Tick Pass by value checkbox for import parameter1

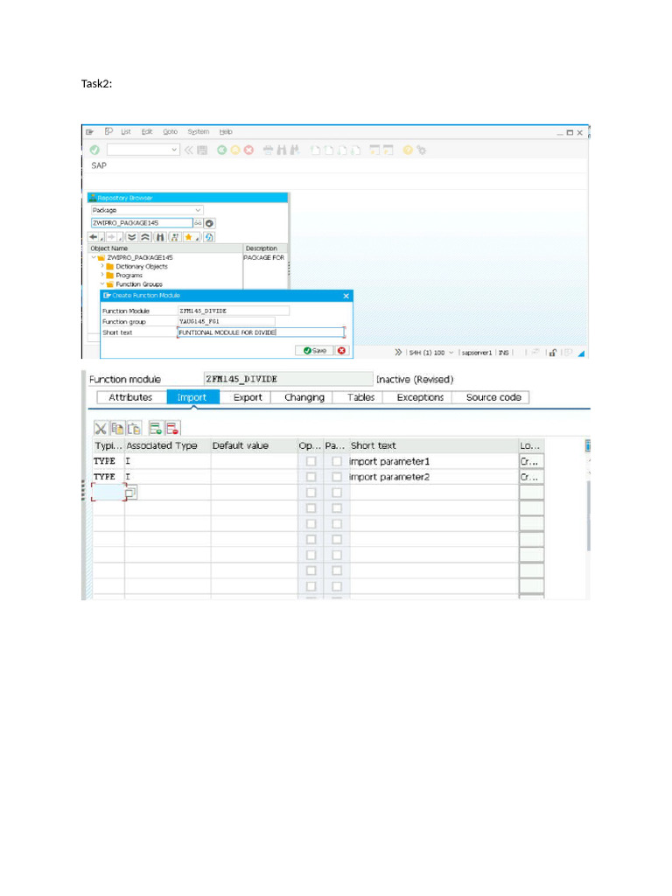pos(337,461)
